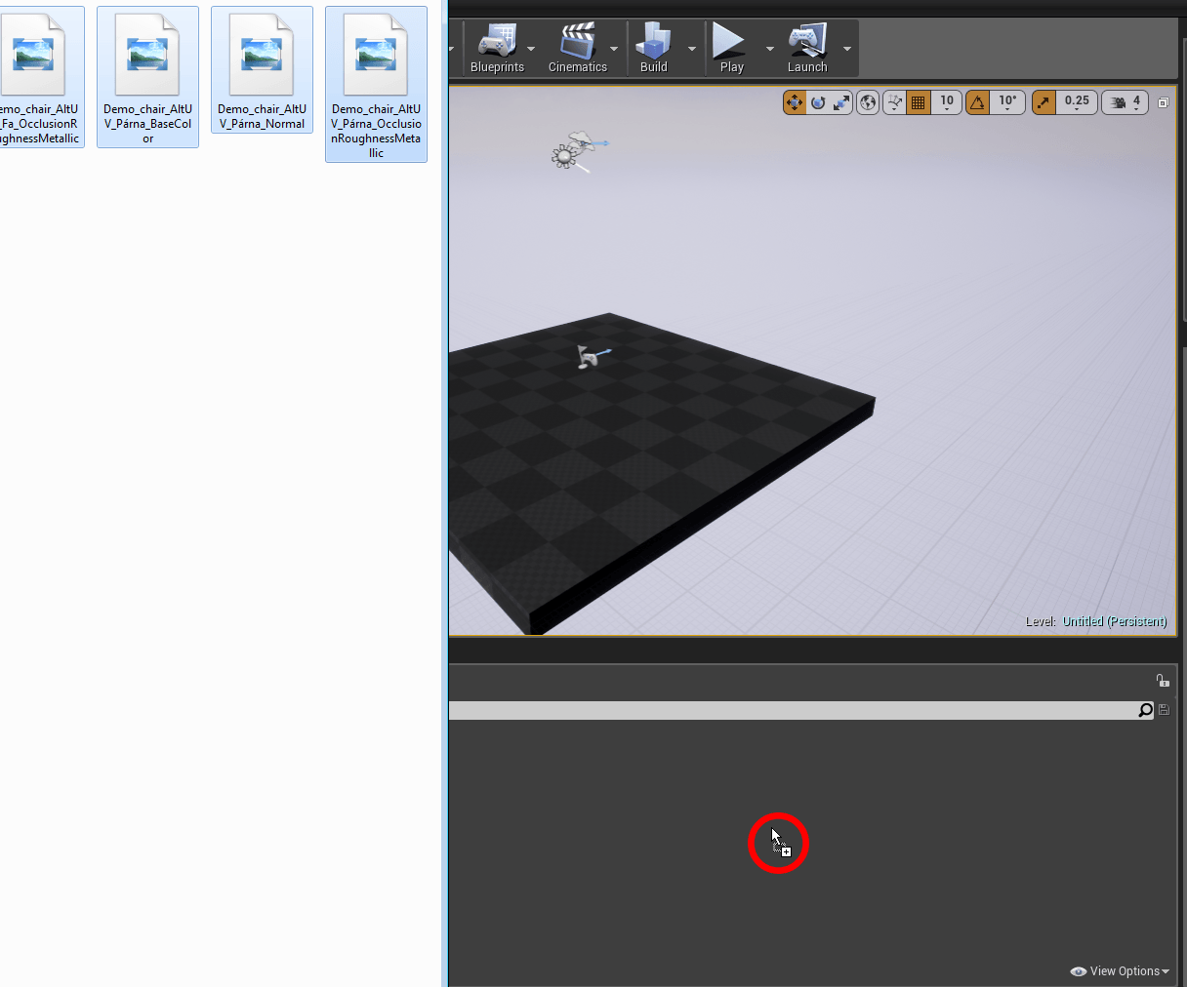Viewport: 1187px width, 987px height.
Task: Open the camera speed 4 setting
Action: pos(1126,102)
